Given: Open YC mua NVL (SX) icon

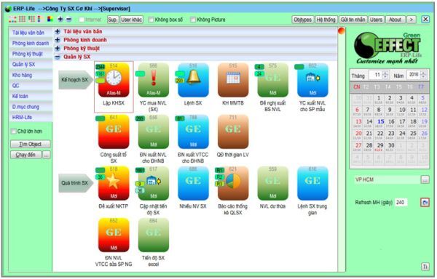Looking at the screenshot, I should point(154,80).
